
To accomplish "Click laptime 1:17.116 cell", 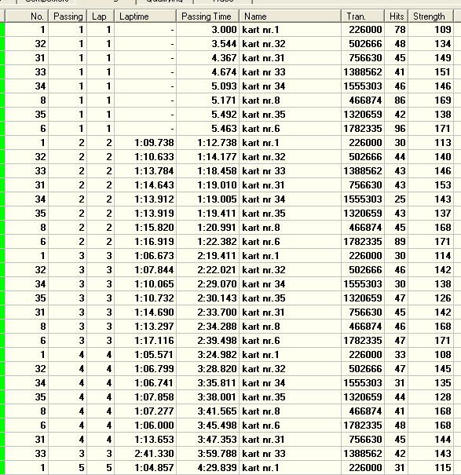I will click(145, 341).
